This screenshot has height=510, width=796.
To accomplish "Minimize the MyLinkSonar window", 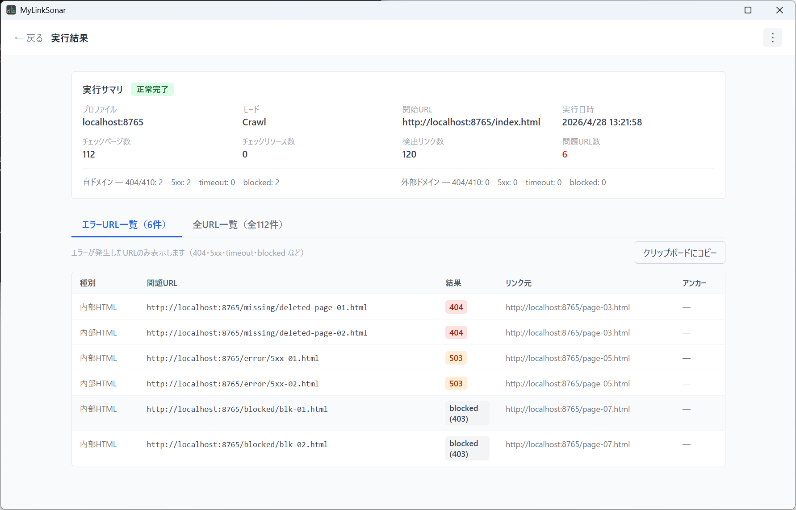I will 717,10.
